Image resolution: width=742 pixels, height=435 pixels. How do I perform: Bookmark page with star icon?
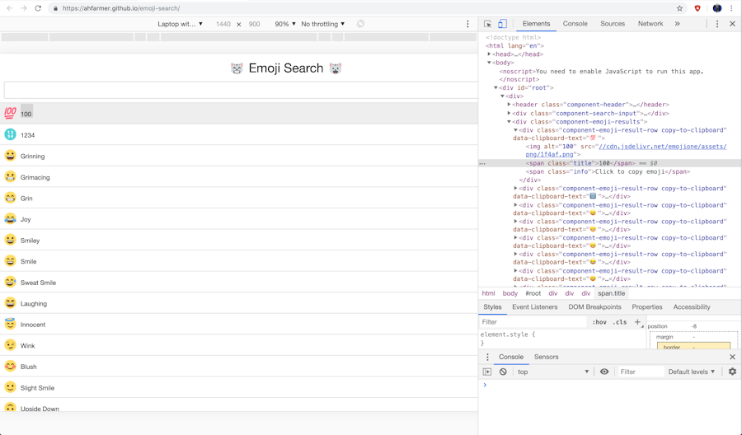(x=679, y=8)
